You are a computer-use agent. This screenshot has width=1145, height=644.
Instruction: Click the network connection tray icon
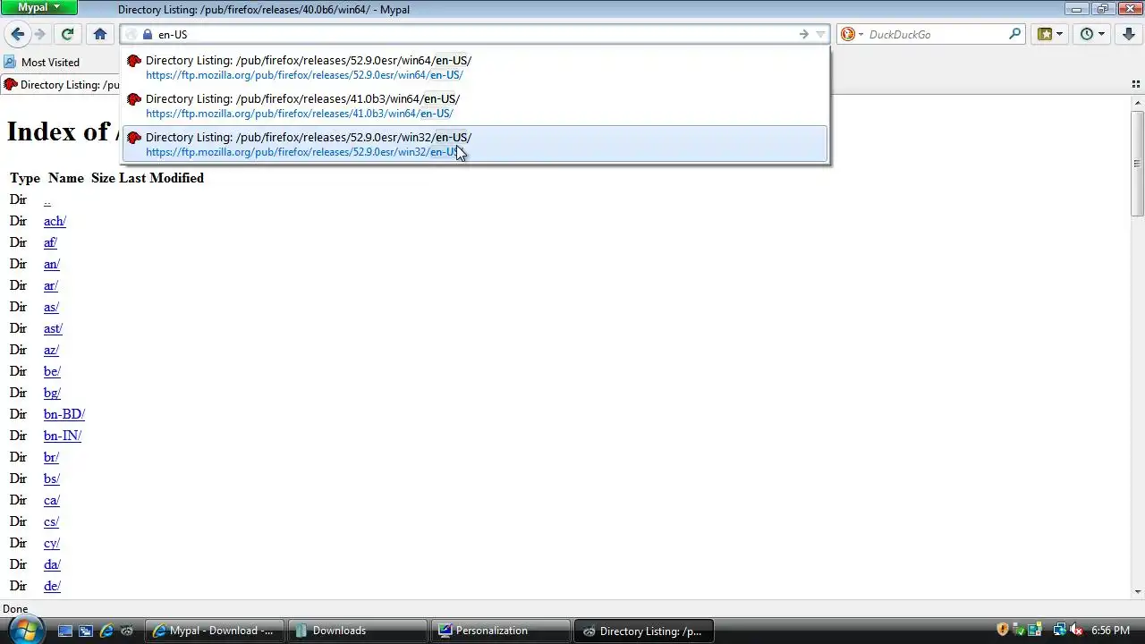coord(1059,630)
